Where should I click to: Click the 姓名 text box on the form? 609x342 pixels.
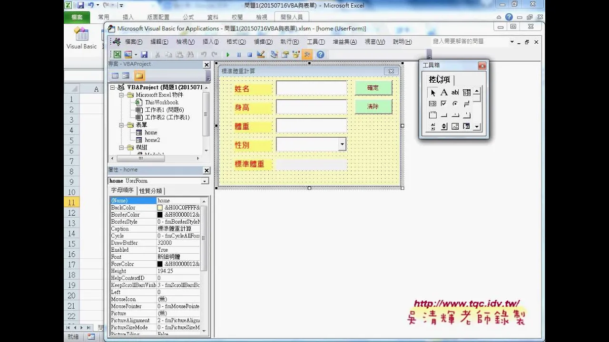coord(312,88)
